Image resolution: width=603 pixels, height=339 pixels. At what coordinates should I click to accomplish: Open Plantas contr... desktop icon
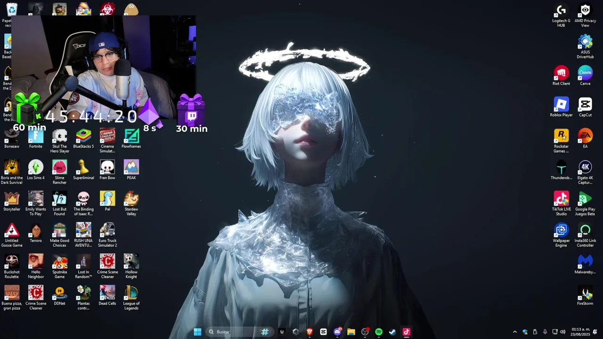point(83,299)
